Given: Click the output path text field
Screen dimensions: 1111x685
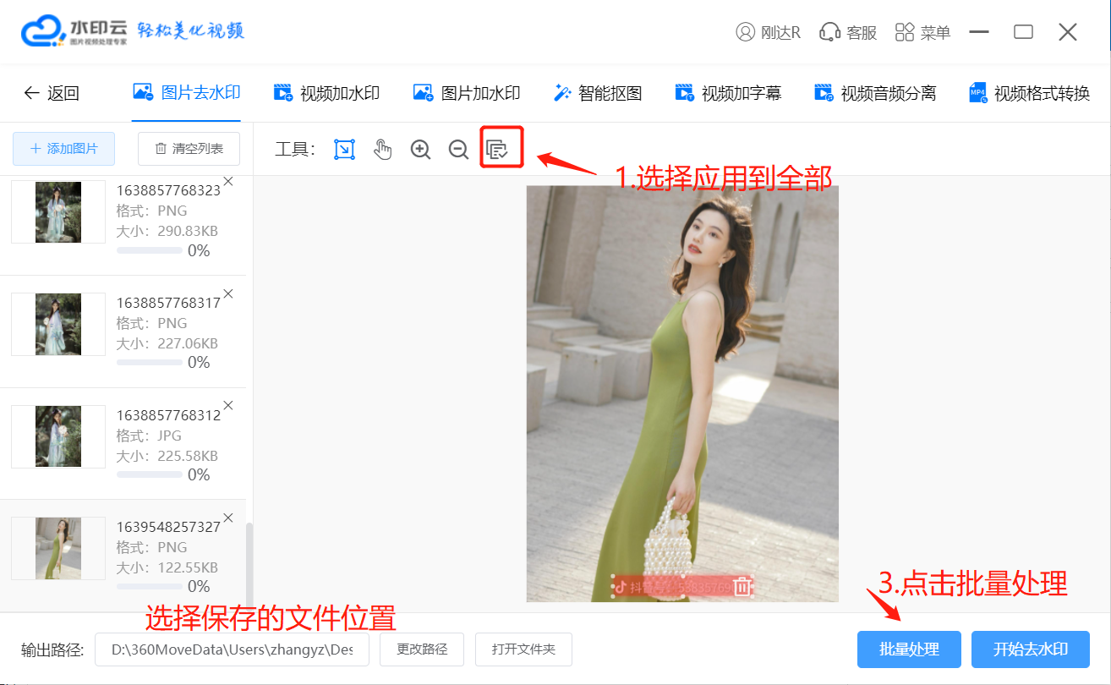Looking at the screenshot, I should click(x=232, y=649).
